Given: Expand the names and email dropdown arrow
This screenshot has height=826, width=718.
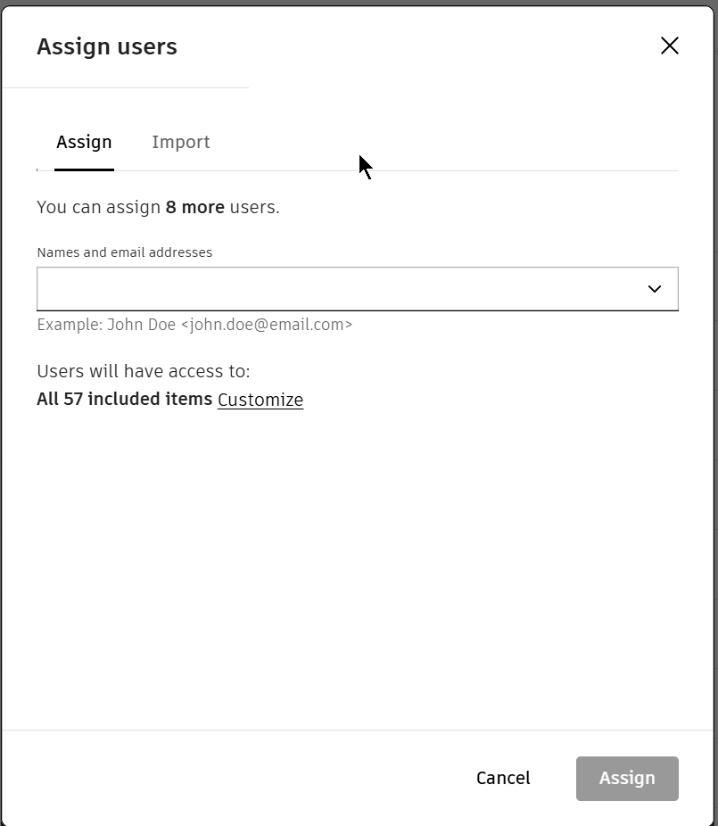Looking at the screenshot, I should tap(655, 289).
